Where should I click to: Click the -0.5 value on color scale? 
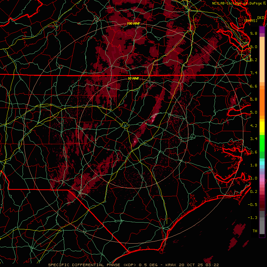(252, 205)
